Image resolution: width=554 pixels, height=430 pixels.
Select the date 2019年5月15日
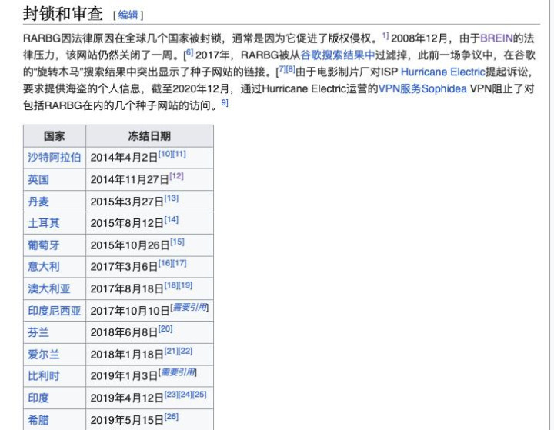point(127,420)
